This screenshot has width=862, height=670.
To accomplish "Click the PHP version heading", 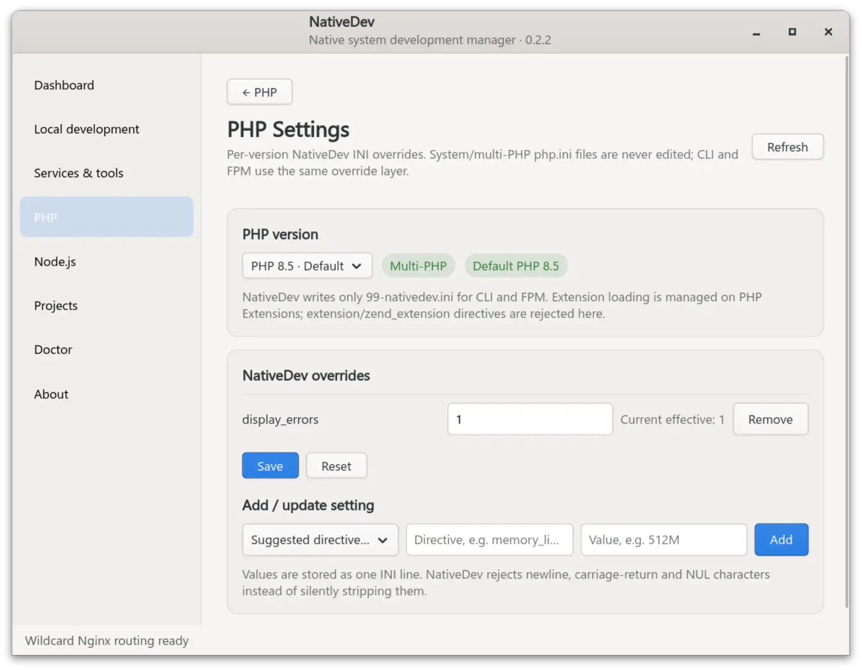I will [x=280, y=234].
